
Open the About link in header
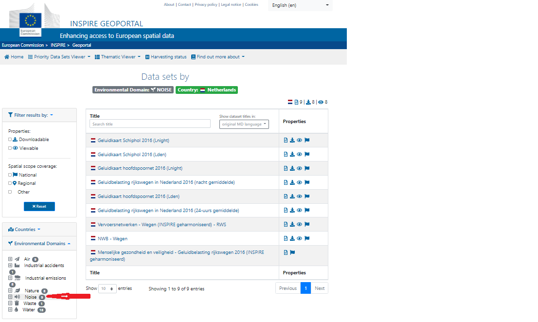tap(169, 4)
